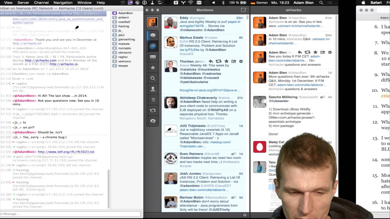Open the Server menu
This screenshot has width=390, height=219.
pyautogui.click(x=23, y=2)
